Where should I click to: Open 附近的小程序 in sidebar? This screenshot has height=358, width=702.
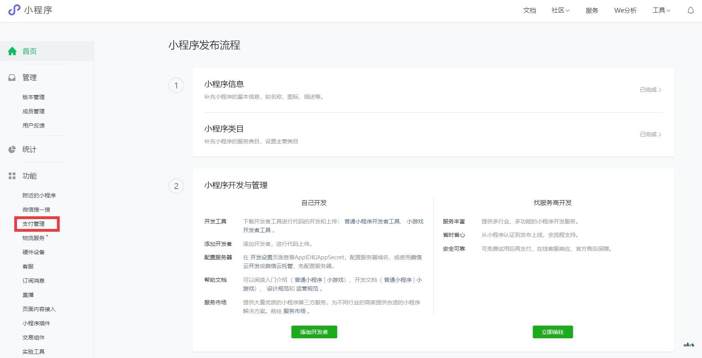39,195
